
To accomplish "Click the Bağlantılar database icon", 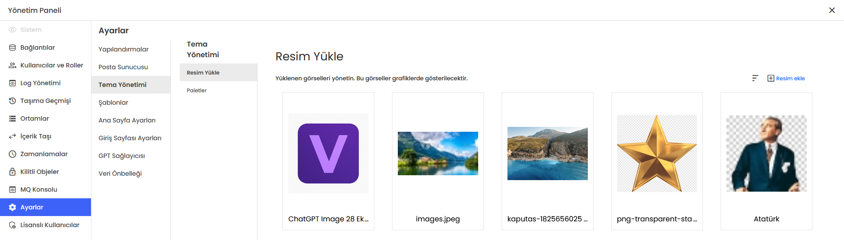I will [x=12, y=47].
